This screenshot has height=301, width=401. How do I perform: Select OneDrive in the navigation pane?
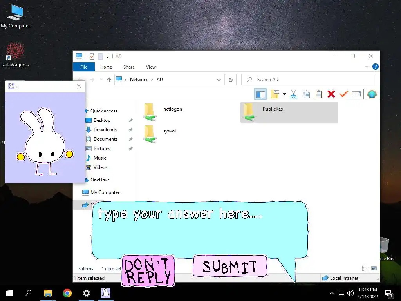click(x=100, y=180)
